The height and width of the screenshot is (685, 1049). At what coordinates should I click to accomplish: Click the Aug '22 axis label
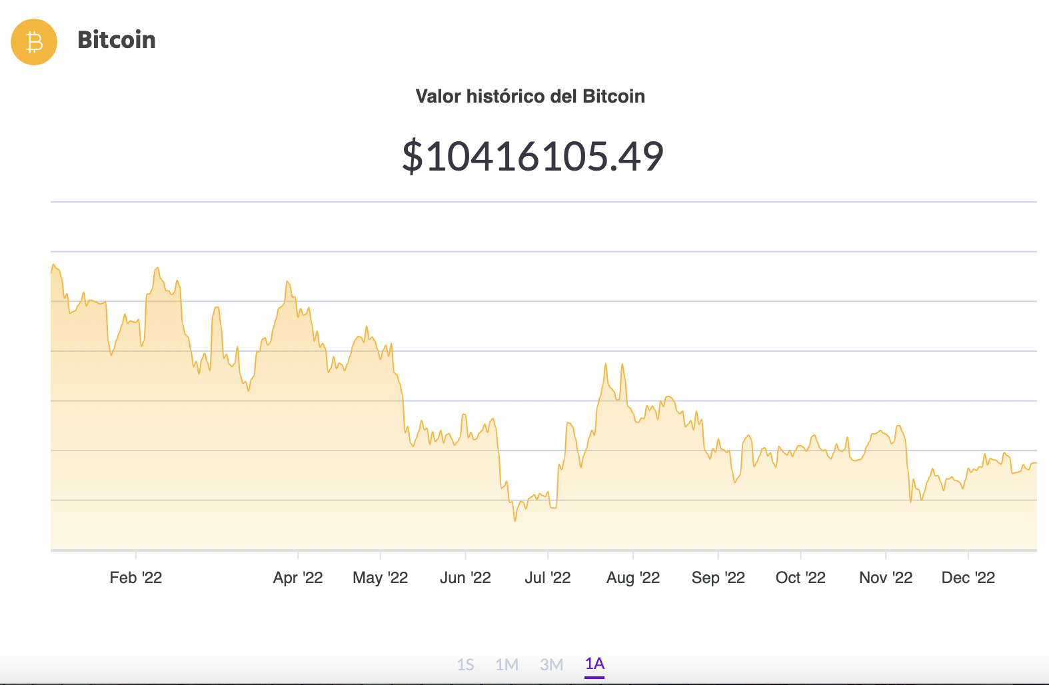click(633, 578)
